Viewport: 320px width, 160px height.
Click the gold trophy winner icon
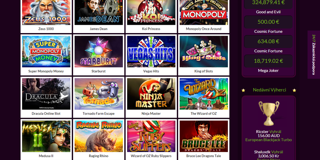click(269, 113)
